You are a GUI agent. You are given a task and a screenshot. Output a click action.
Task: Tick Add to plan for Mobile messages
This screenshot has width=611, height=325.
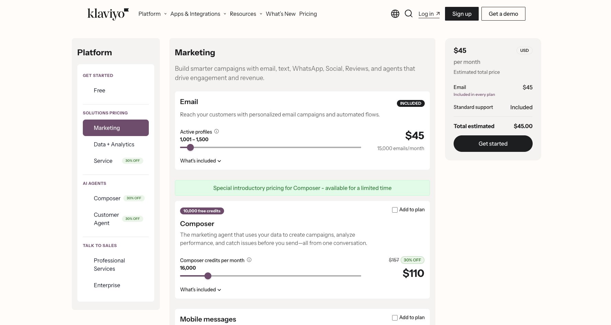(x=395, y=318)
